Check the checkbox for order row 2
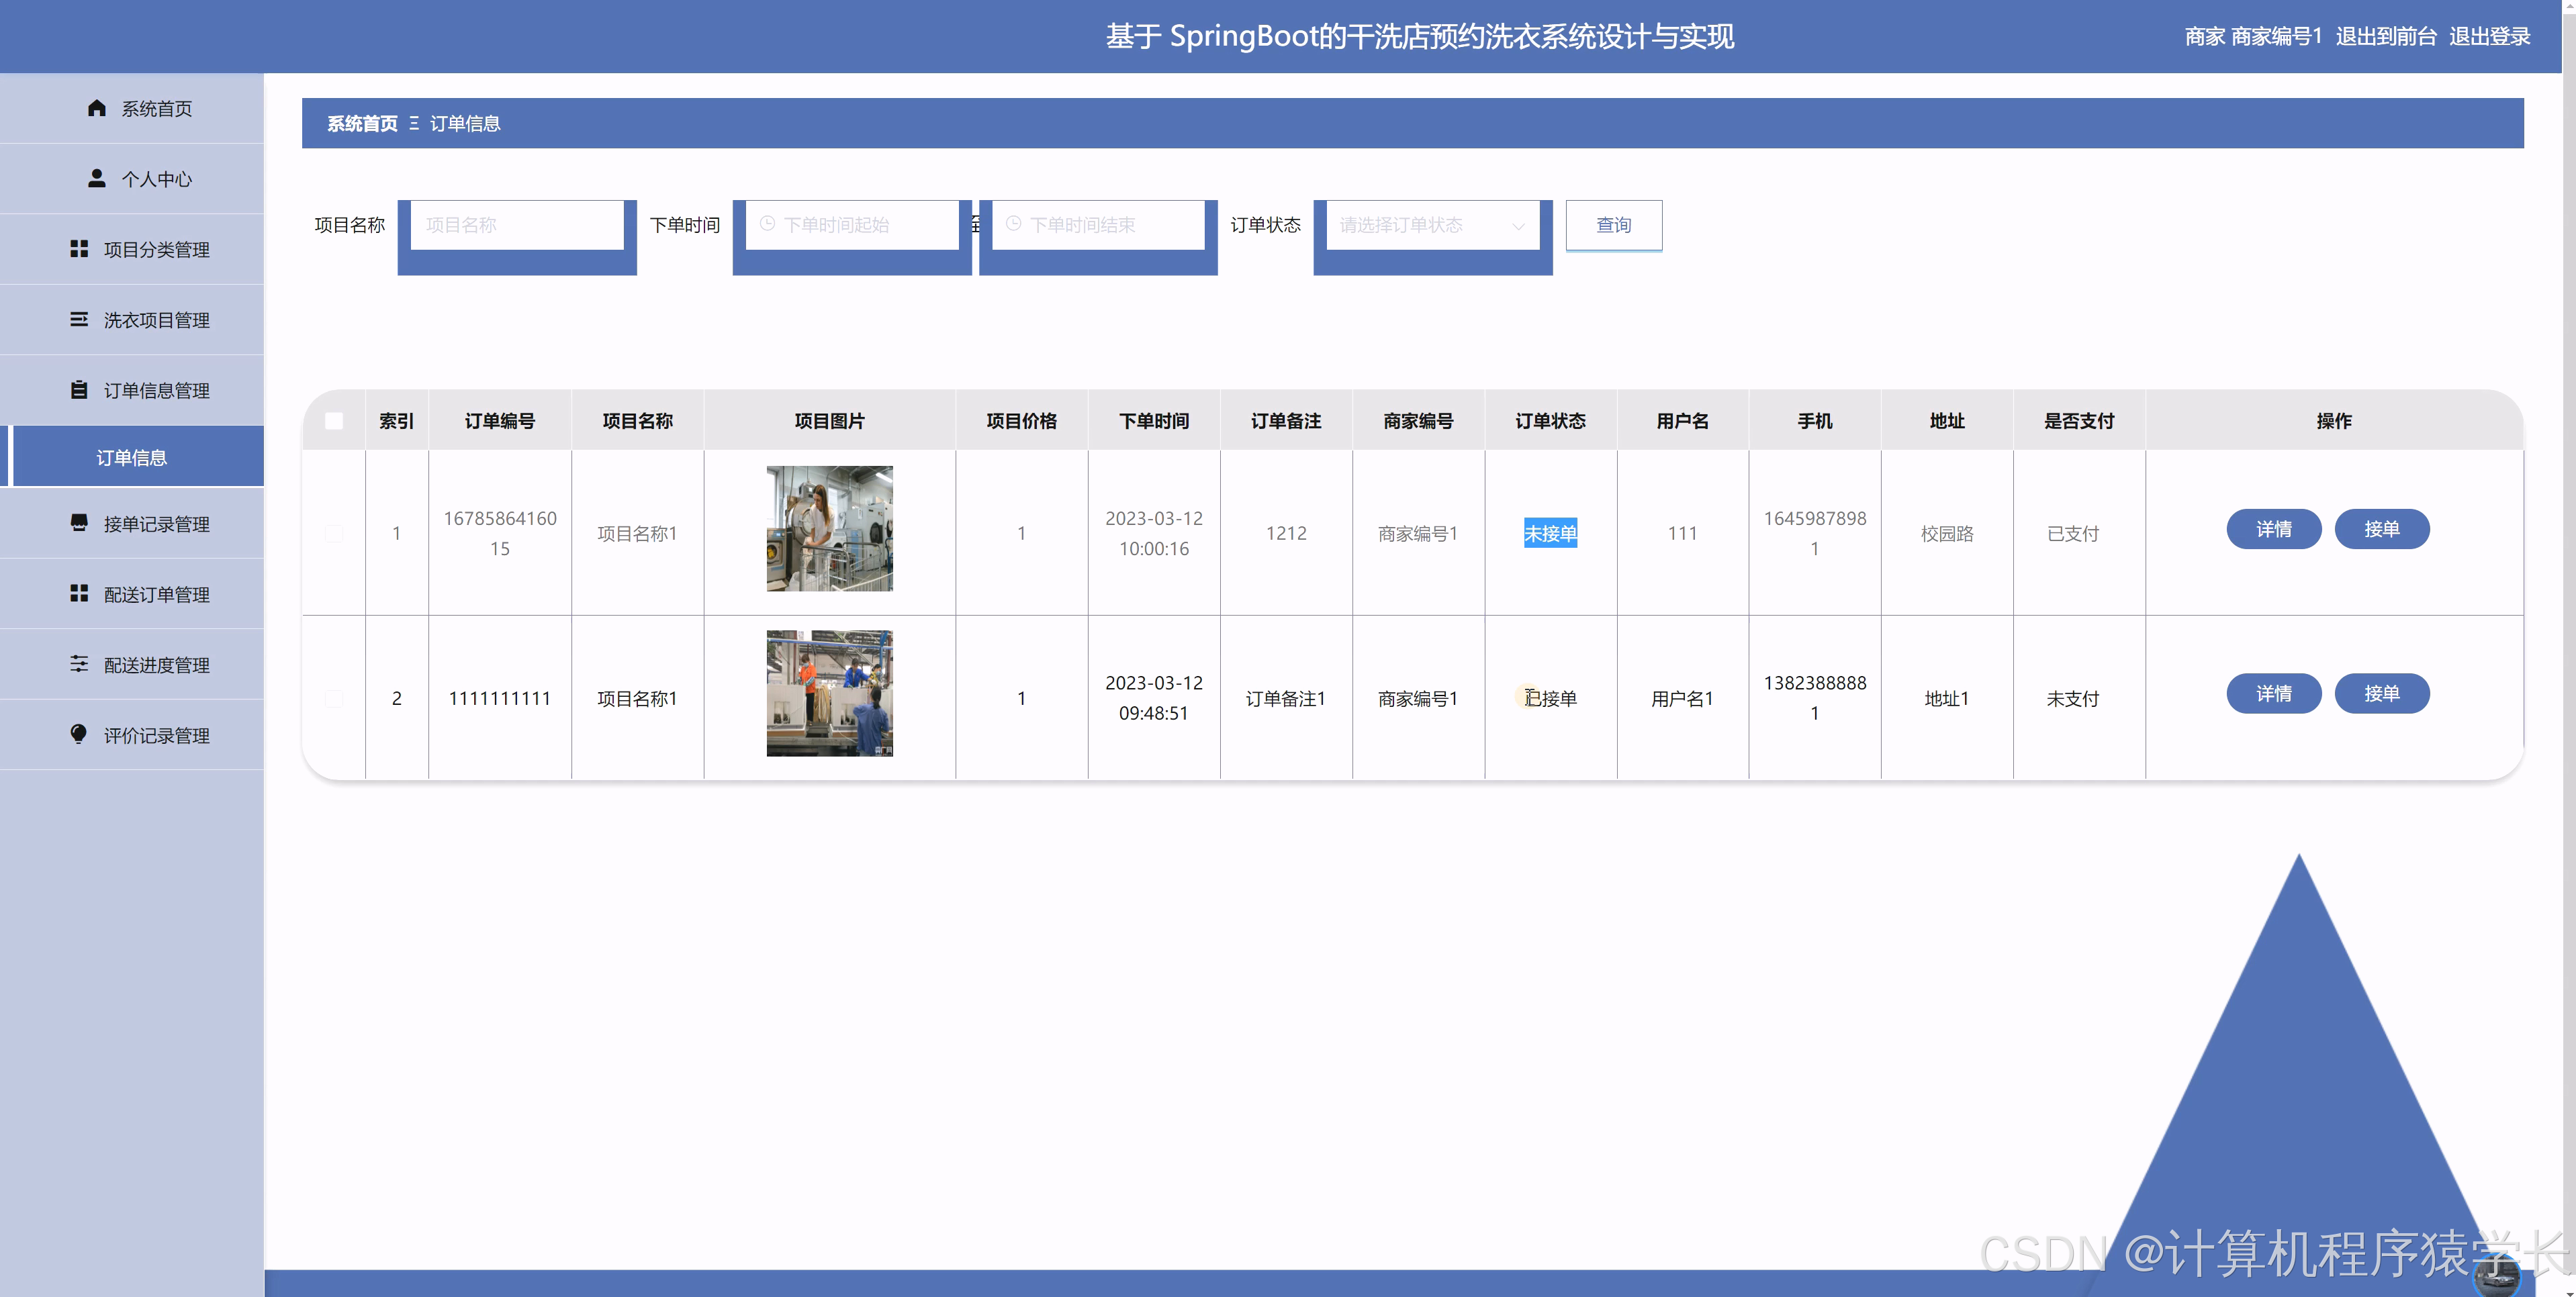2576x1297 pixels. 334,698
